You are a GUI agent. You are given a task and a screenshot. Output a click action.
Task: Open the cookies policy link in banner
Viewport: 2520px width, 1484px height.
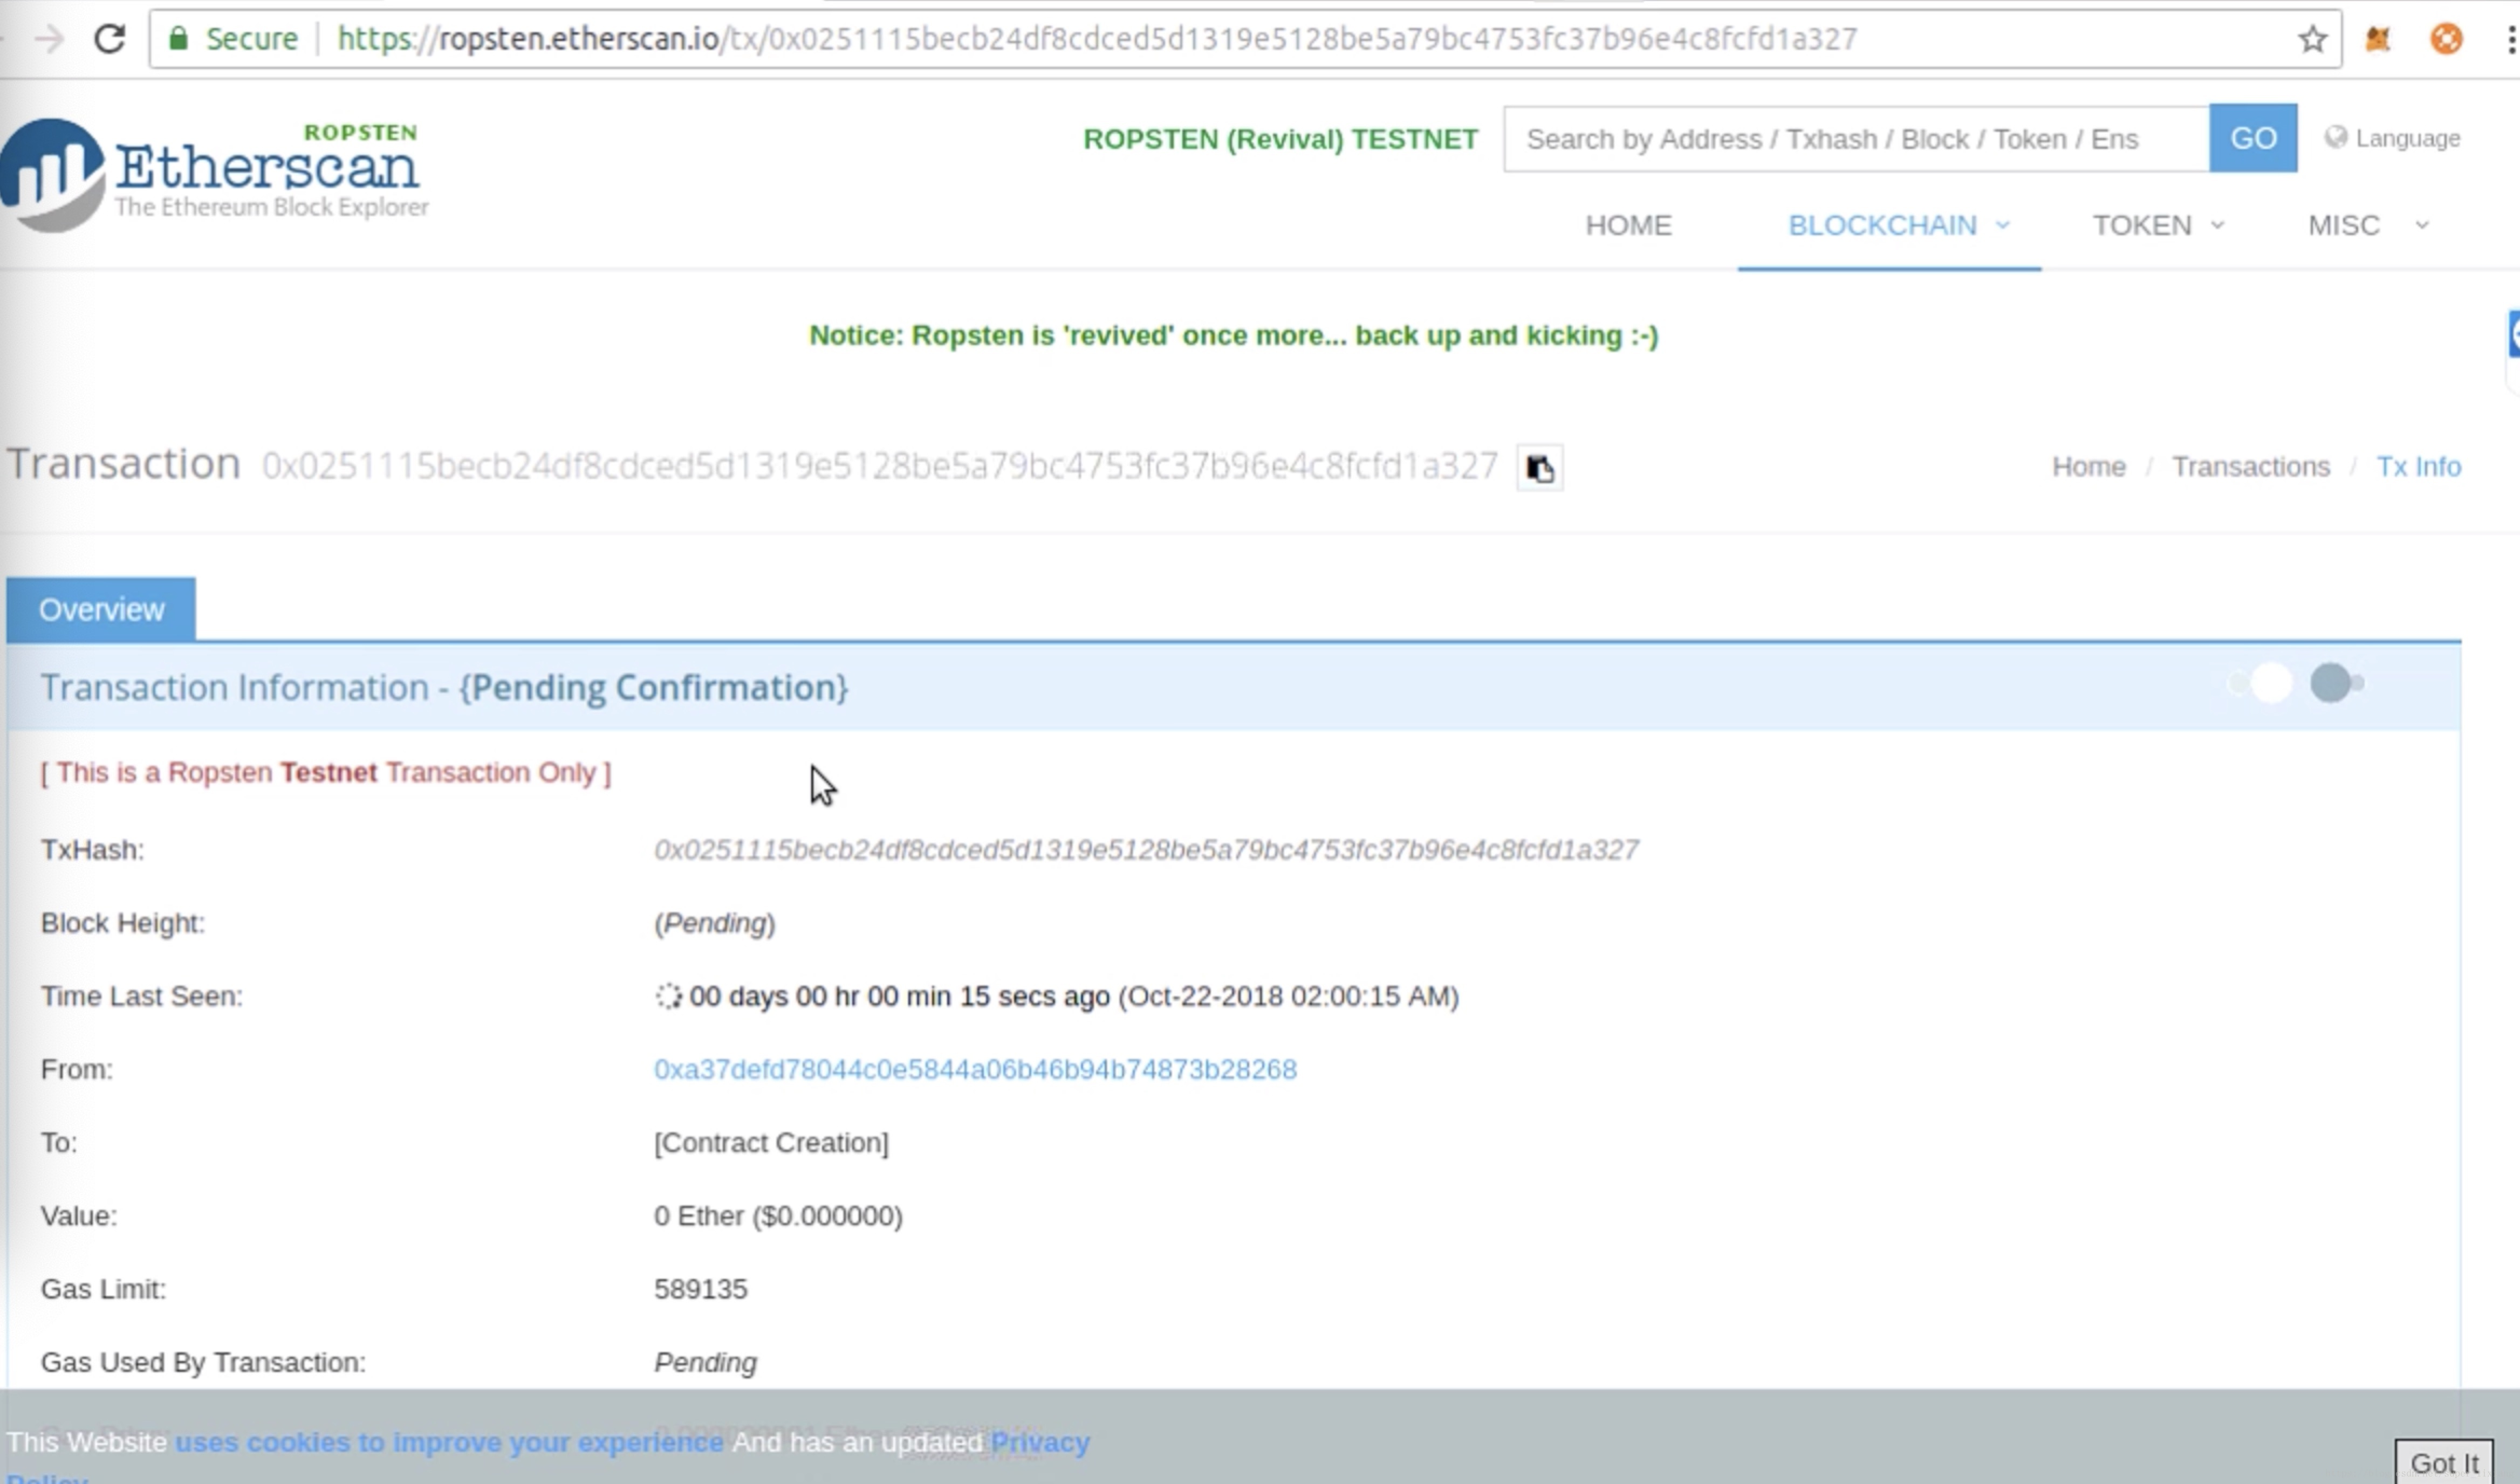[449, 1442]
